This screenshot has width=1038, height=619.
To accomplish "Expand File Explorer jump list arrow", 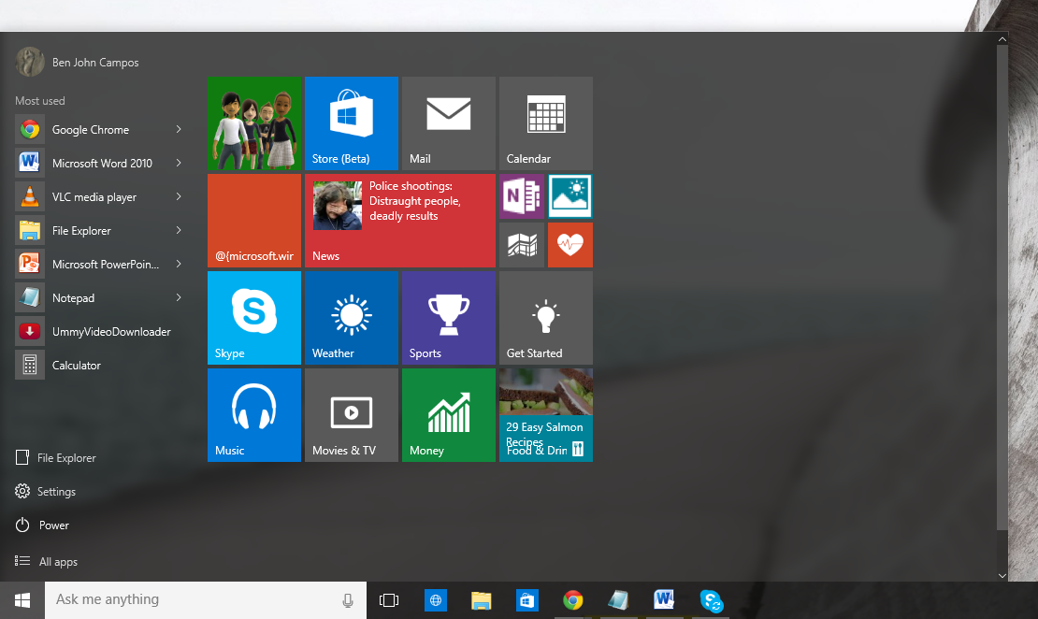I will (179, 230).
